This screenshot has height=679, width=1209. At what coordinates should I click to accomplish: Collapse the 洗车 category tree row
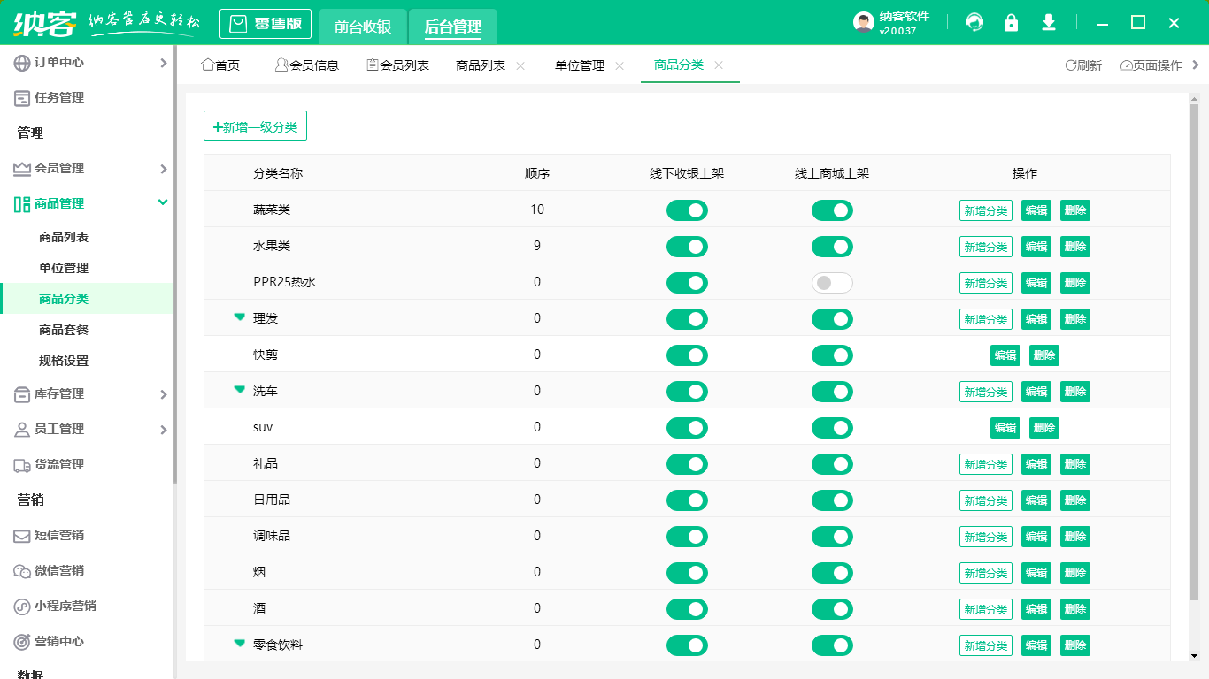[x=239, y=390]
